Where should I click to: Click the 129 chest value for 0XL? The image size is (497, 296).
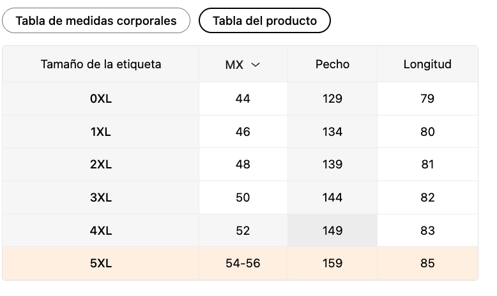point(332,99)
